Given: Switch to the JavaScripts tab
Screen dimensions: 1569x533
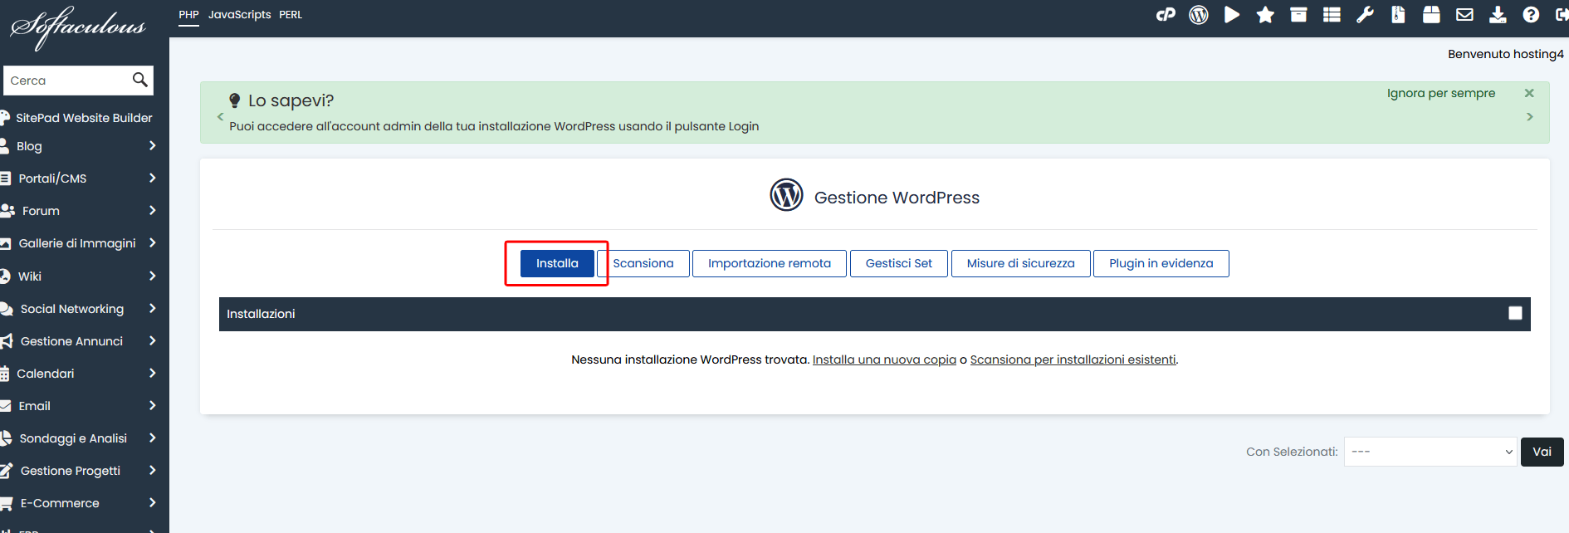Looking at the screenshot, I should [239, 15].
